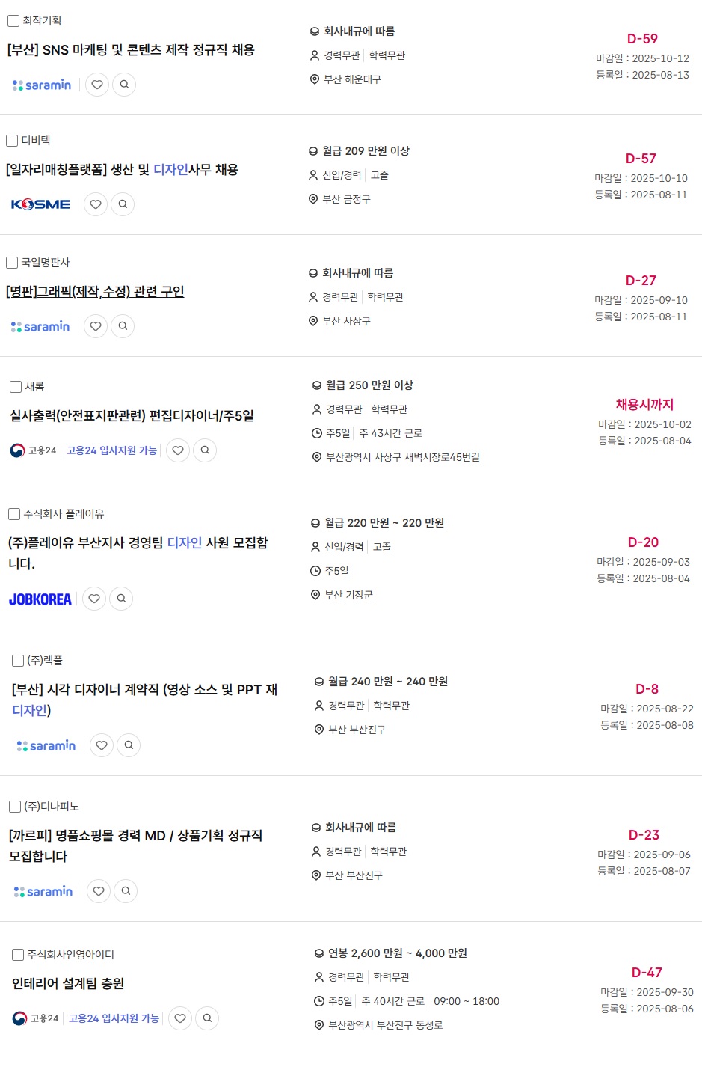702x1070 pixels.
Task: Tick the 디비텍 company checkbox
Action: coord(12,141)
